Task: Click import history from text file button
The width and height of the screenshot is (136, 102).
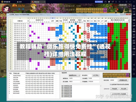Action: (119, 94)
